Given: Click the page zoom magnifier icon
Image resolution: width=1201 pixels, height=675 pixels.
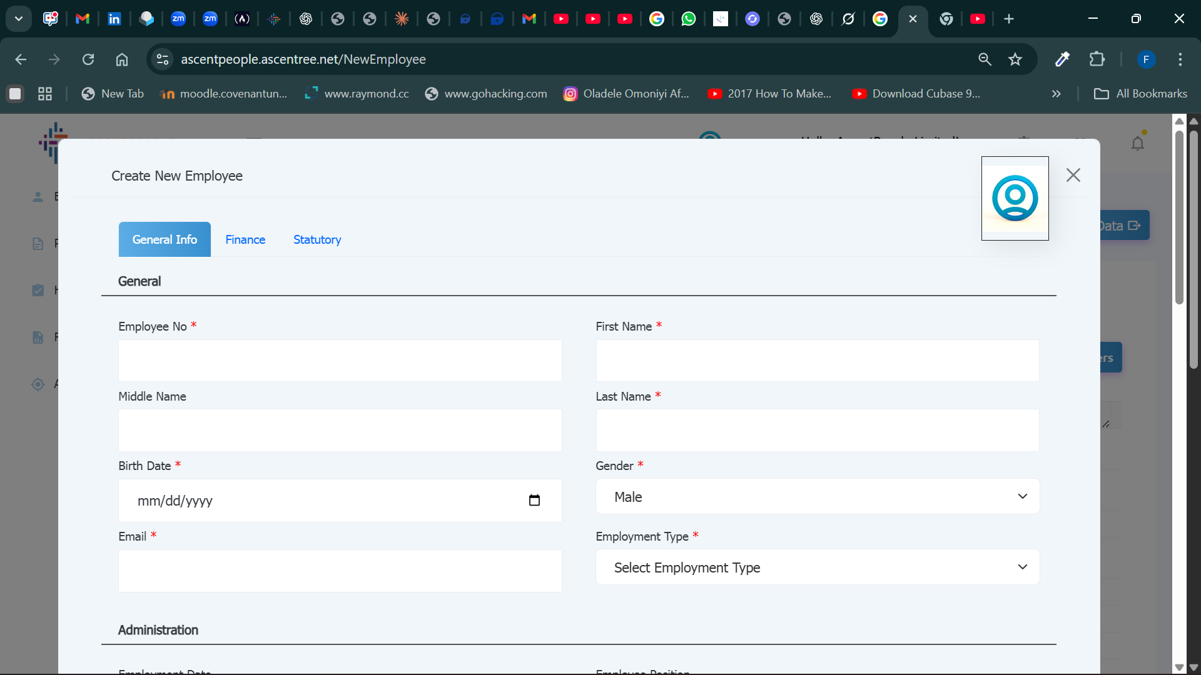Looking at the screenshot, I should 985,59.
